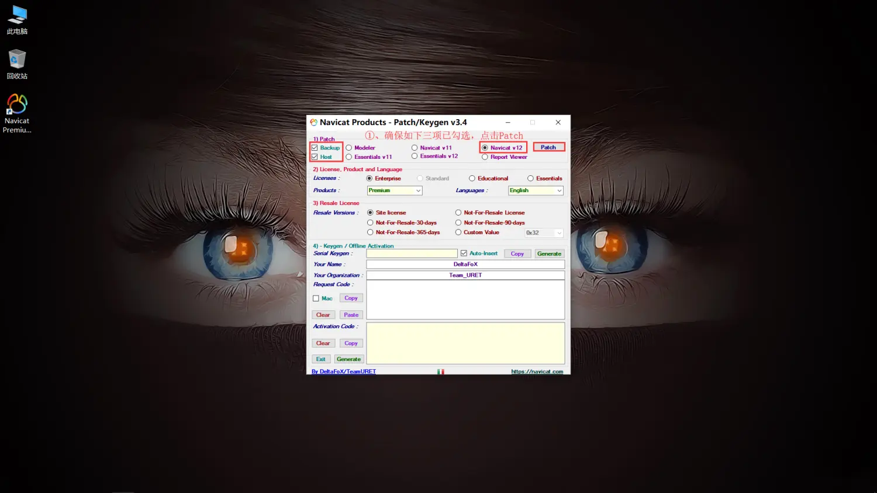The height and width of the screenshot is (493, 877).
Task: Open the By DeltaFoX/TeamURET link
Action: pyautogui.click(x=344, y=372)
